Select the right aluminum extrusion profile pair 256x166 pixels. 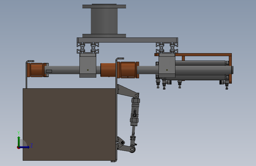tap(167, 48)
